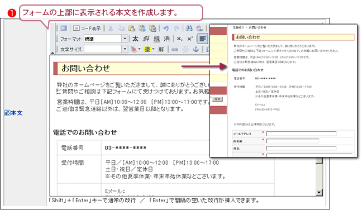Viewport: 363px width, 219px height.
Task: Open the text color dropdown arrow
Action: pos(140,49)
